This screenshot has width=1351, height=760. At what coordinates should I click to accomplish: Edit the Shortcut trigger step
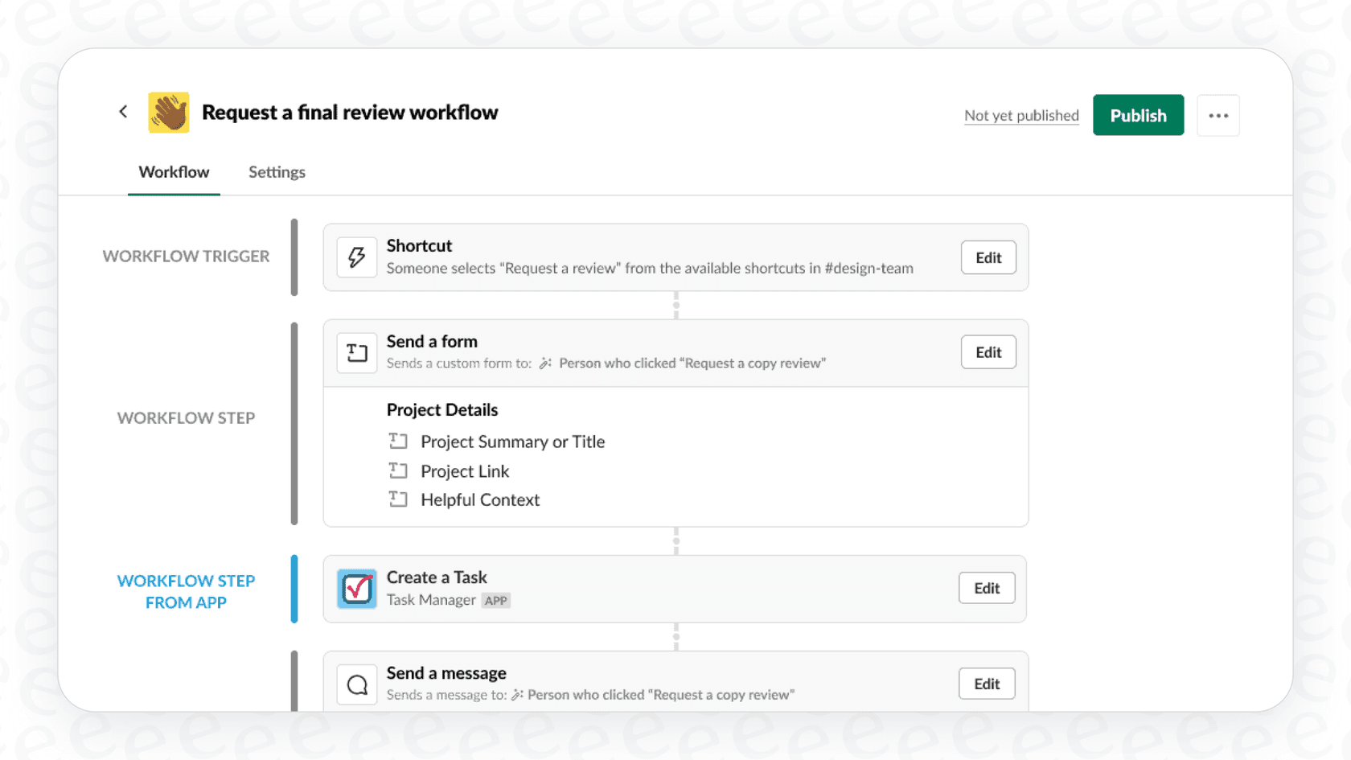988,257
